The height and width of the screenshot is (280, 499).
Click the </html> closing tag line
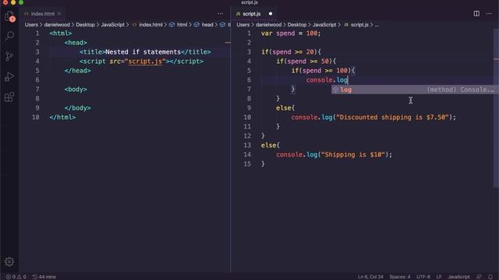[x=62, y=117]
